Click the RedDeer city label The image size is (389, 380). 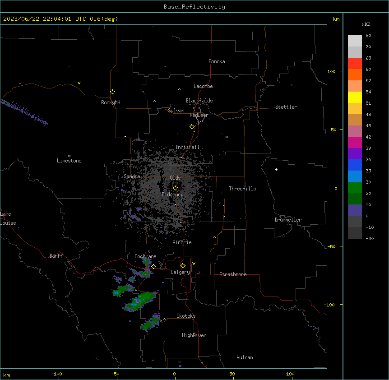click(x=199, y=115)
